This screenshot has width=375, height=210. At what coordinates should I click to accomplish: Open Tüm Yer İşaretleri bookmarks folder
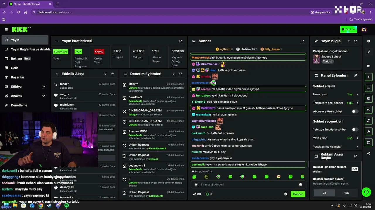tap(361, 20)
